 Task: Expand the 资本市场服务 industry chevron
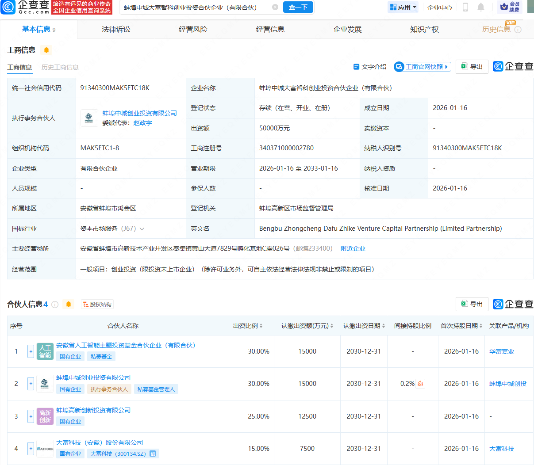(142, 229)
